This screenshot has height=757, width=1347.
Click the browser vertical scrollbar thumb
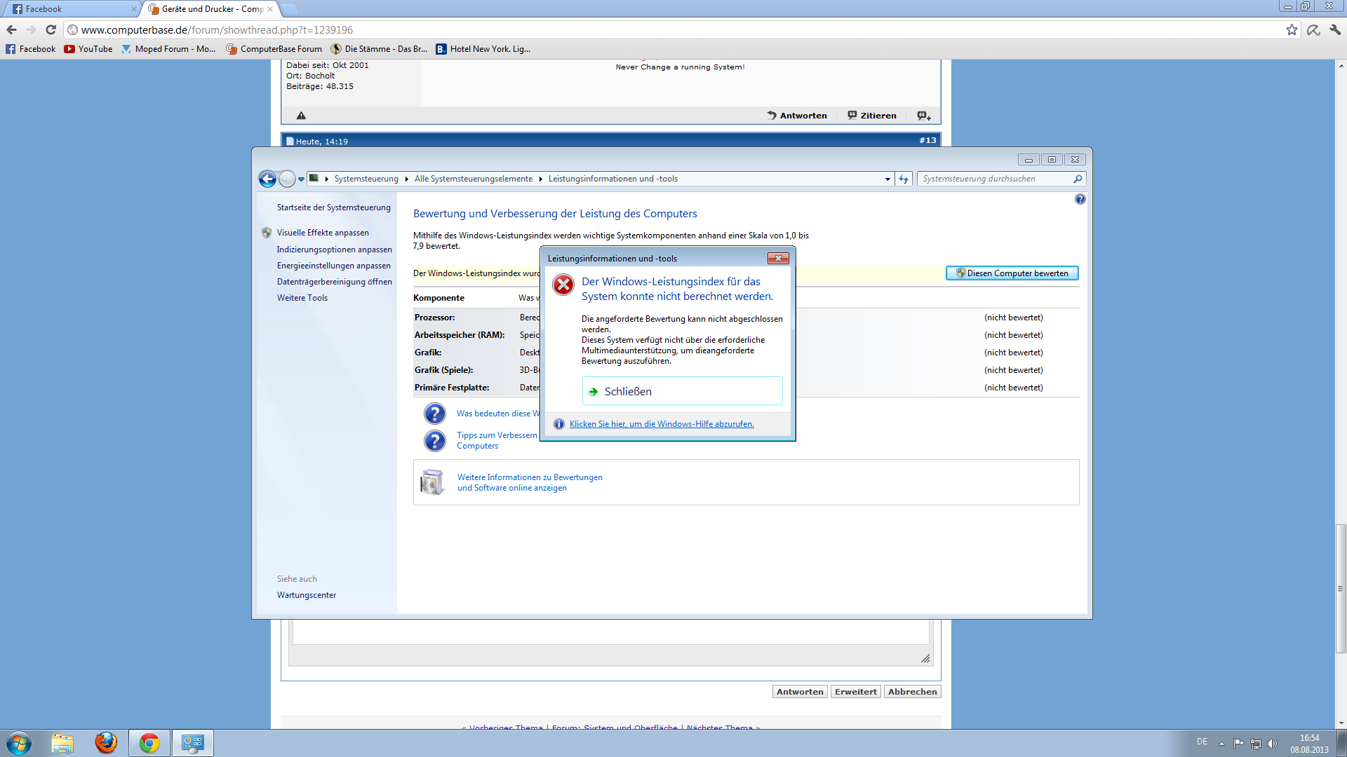point(1341,587)
